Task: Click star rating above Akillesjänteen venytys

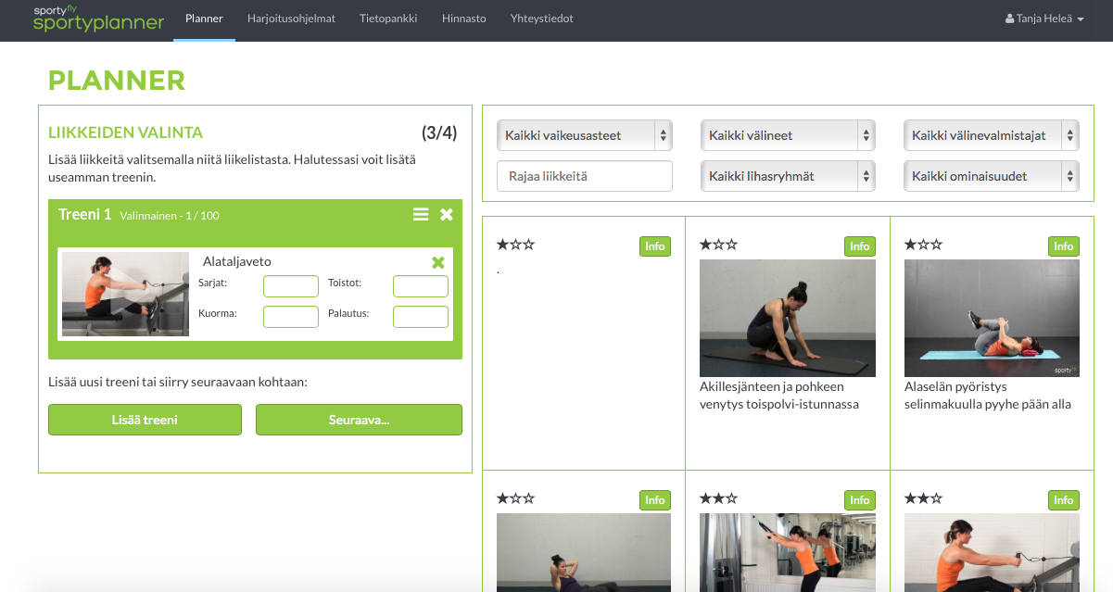Action: point(719,246)
